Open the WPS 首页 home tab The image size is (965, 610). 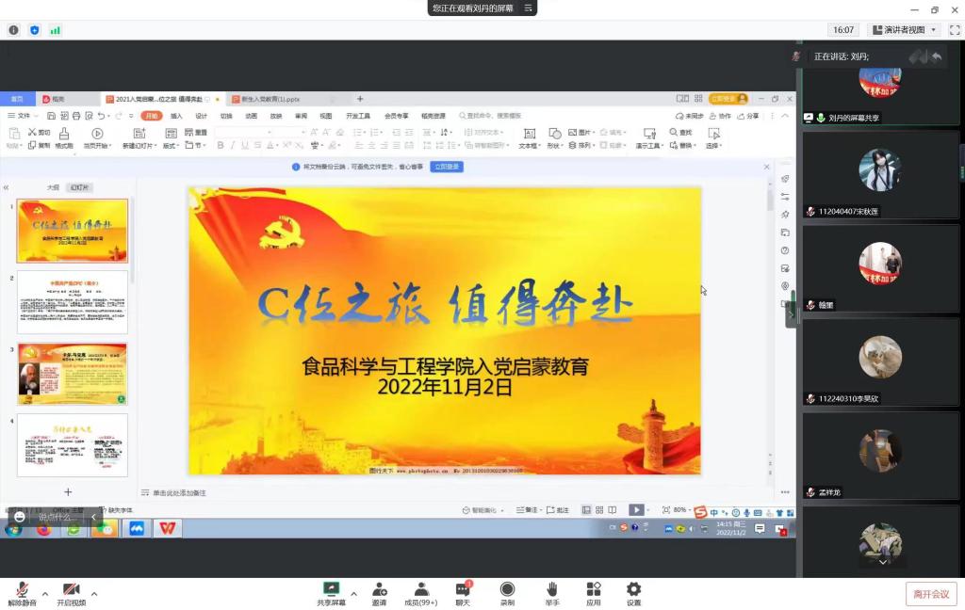pos(17,99)
